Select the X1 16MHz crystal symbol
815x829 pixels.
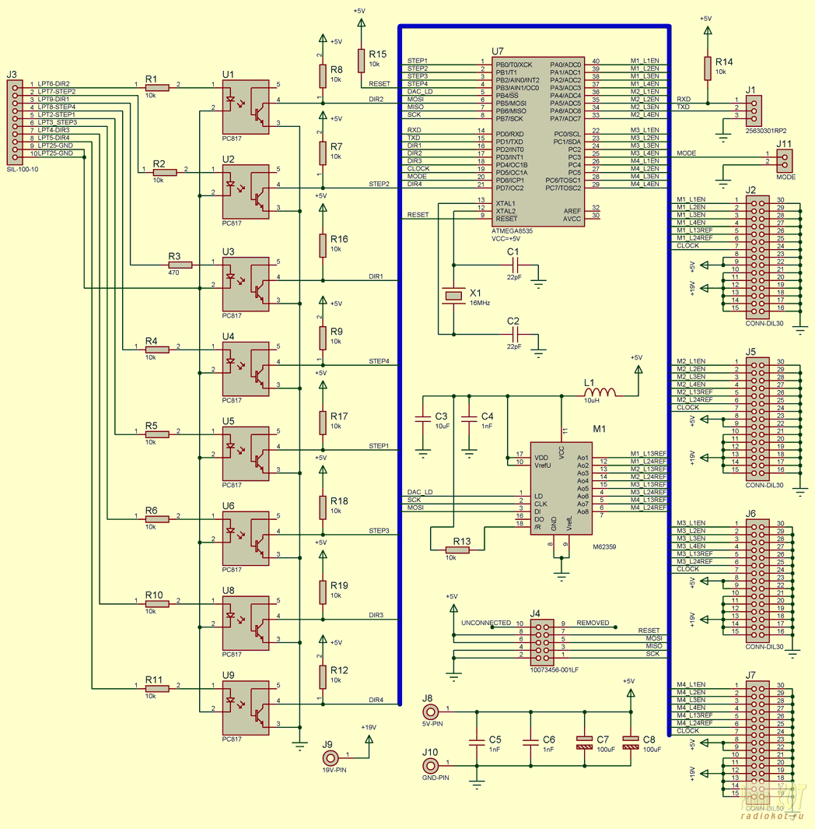point(453,296)
